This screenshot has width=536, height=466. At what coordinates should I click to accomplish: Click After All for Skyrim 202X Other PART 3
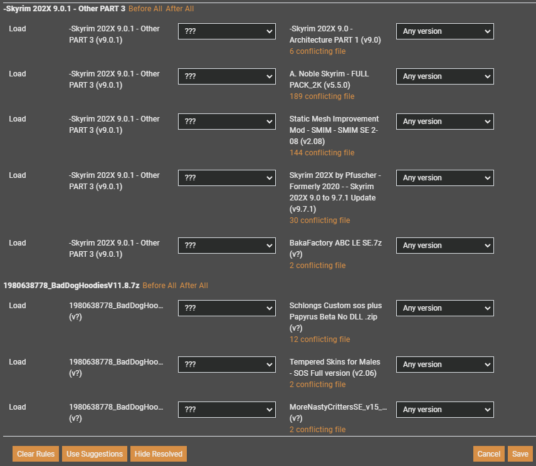180,9
